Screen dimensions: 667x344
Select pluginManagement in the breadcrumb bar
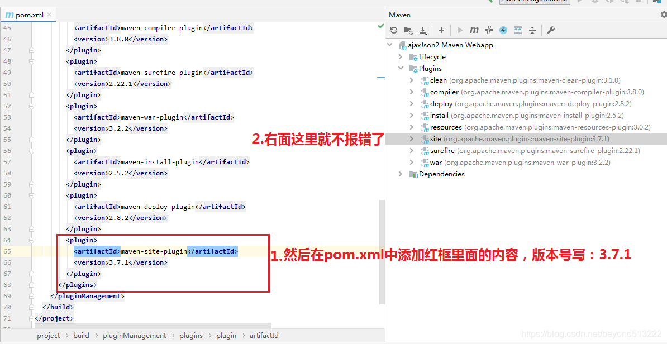click(x=134, y=335)
